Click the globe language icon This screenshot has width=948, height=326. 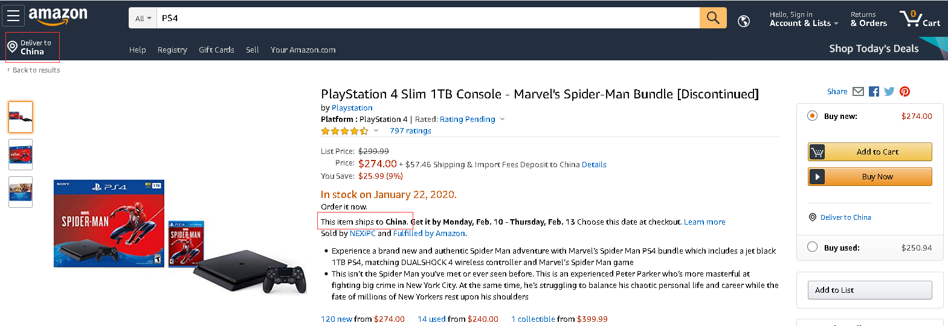pyautogui.click(x=744, y=21)
